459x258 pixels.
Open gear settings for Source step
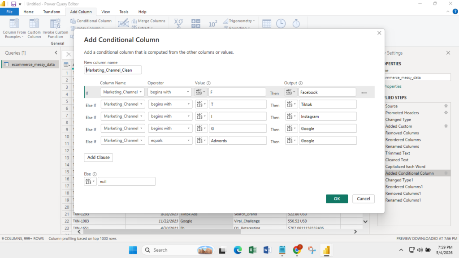(x=446, y=106)
